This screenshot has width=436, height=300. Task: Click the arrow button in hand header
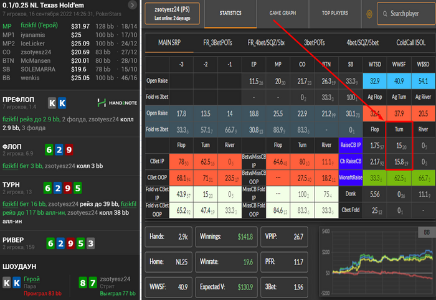[132, 5]
